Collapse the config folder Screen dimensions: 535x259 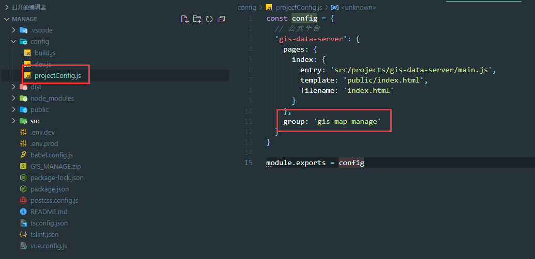click(14, 41)
